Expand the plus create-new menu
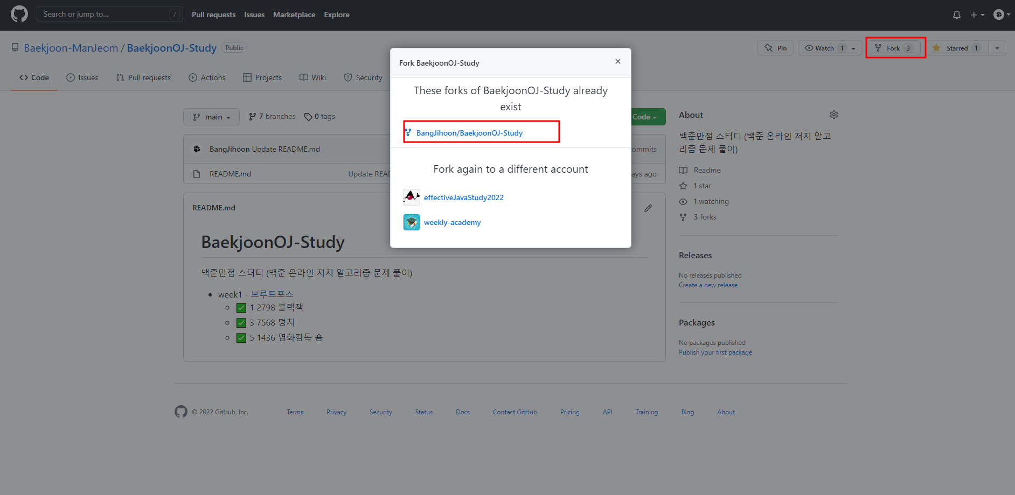This screenshot has width=1015, height=495. pyautogui.click(x=977, y=15)
